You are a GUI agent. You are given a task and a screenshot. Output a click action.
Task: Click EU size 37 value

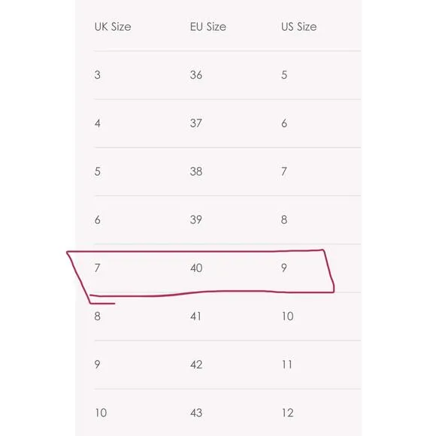tap(196, 123)
